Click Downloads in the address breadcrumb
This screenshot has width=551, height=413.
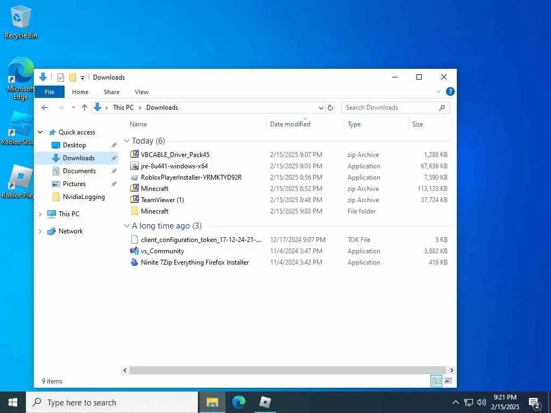(162, 108)
